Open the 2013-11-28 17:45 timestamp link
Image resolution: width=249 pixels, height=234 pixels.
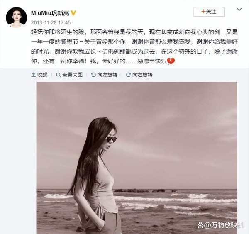pos(51,23)
